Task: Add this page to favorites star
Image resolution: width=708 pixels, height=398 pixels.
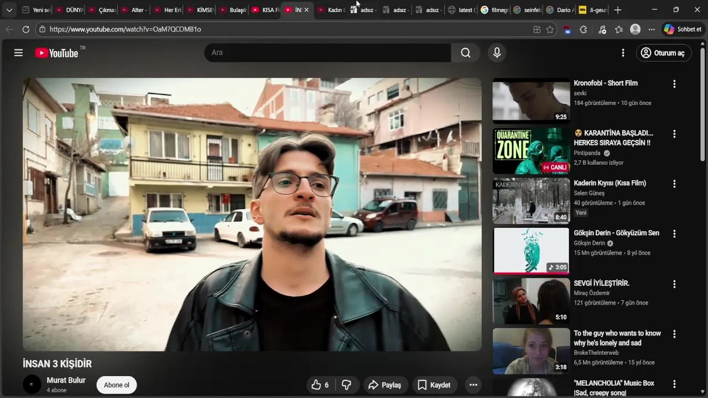Action: pos(550,29)
